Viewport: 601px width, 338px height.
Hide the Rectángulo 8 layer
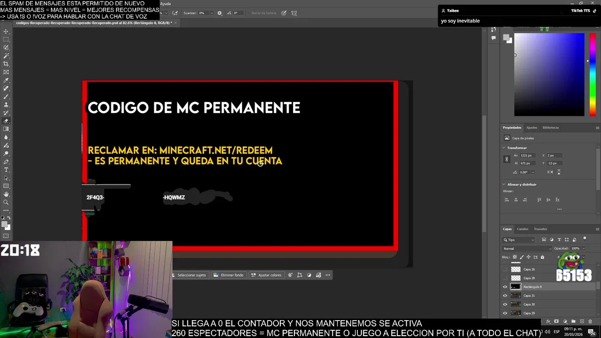pos(505,287)
